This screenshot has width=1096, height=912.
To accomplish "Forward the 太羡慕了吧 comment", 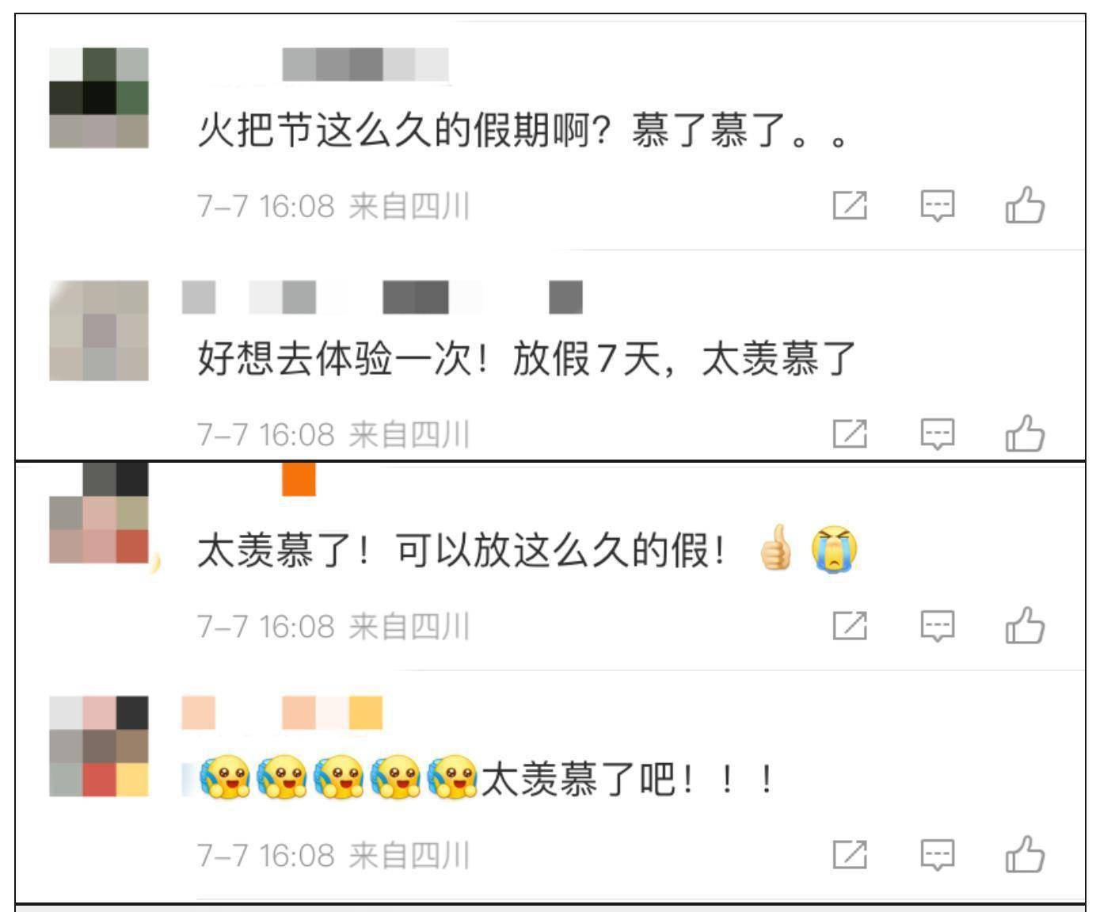I will pos(850,854).
